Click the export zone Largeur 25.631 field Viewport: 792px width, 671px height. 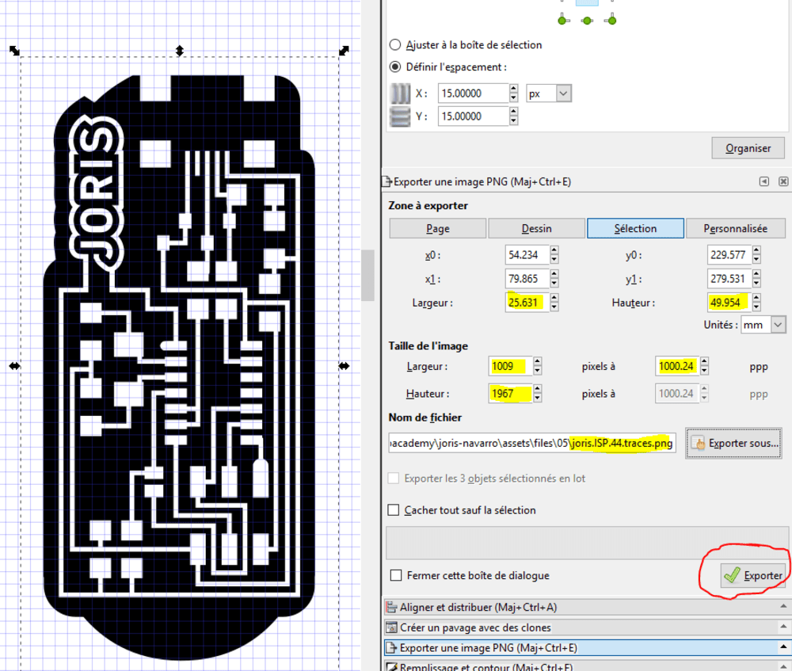tap(527, 302)
